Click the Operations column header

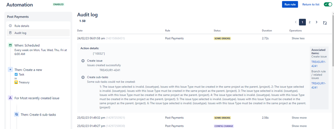[296, 31]
